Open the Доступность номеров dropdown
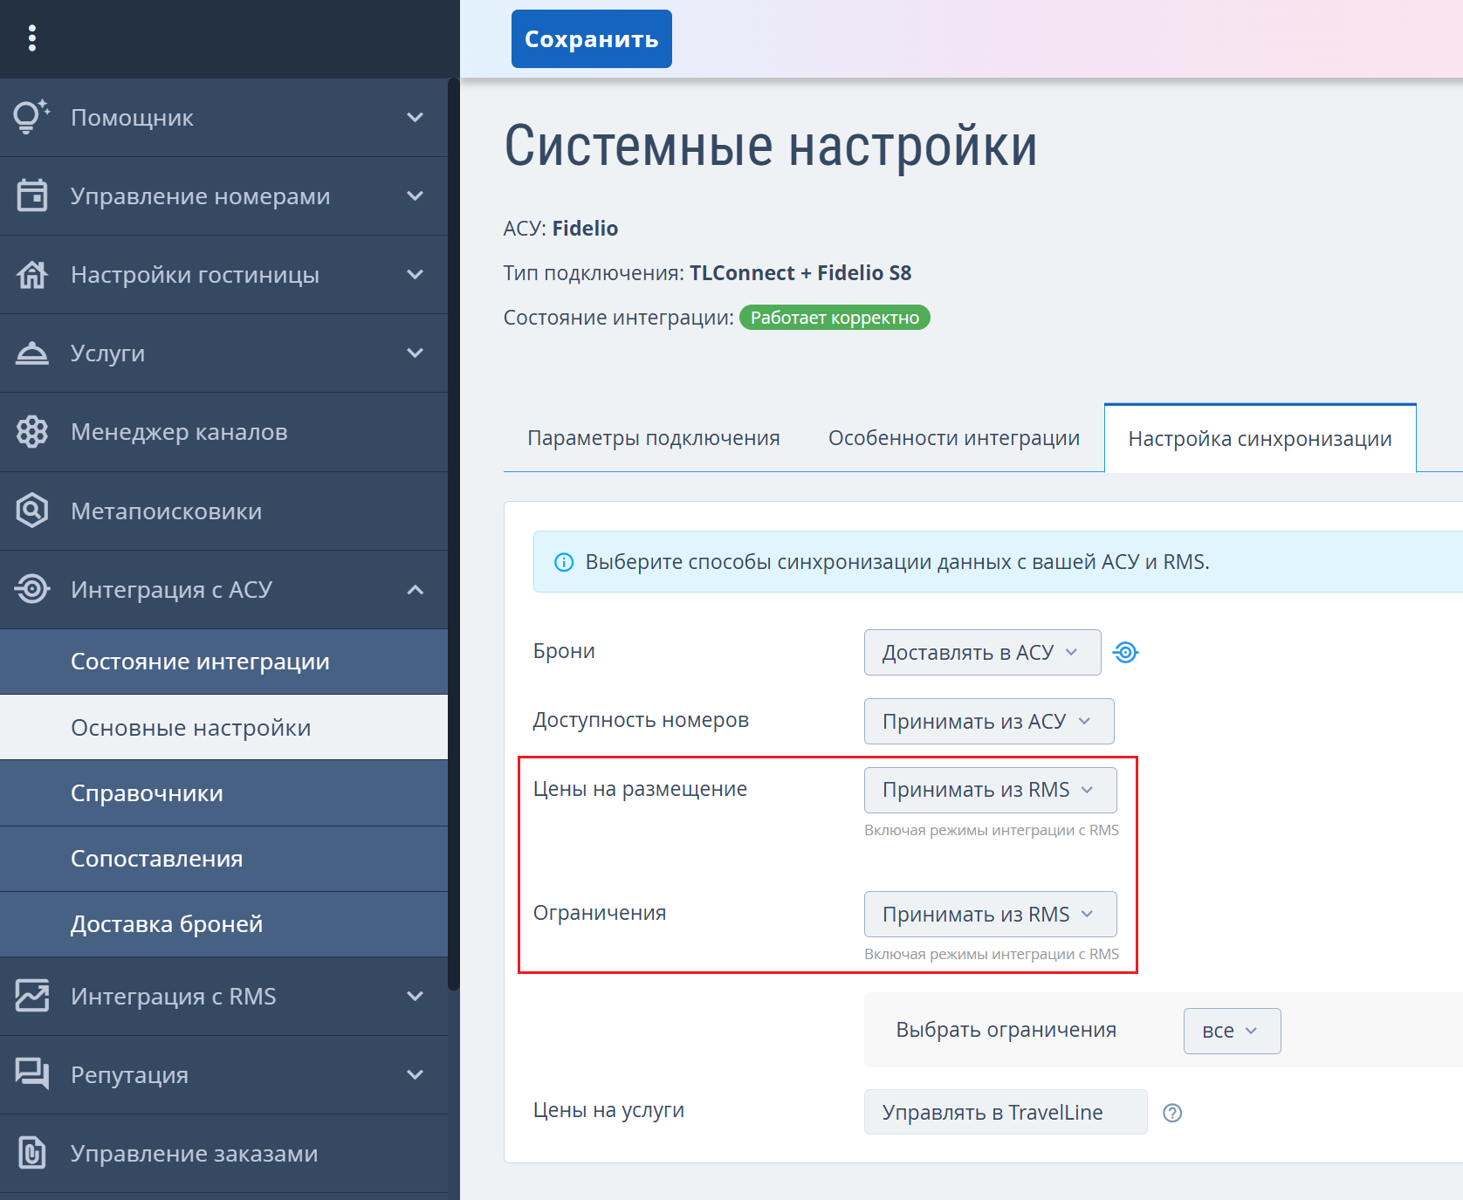This screenshot has width=1463, height=1200. (x=989, y=722)
